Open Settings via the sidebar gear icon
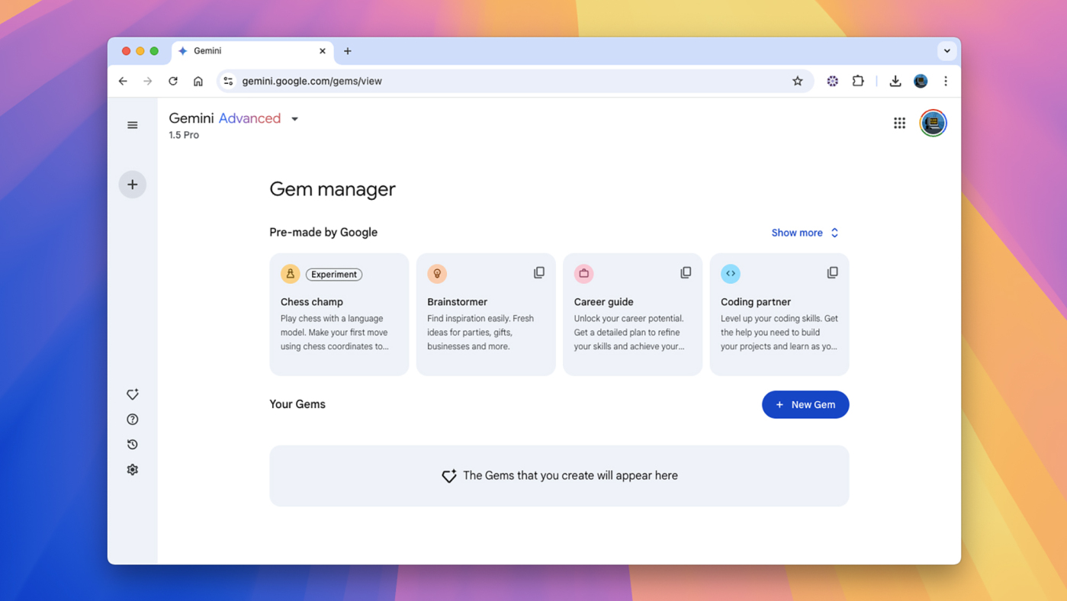Image resolution: width=1067 pixels, height=601 pixels. click(x=132, y=469)
